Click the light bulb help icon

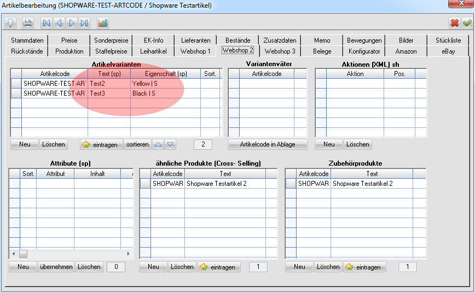coord(10,23)
